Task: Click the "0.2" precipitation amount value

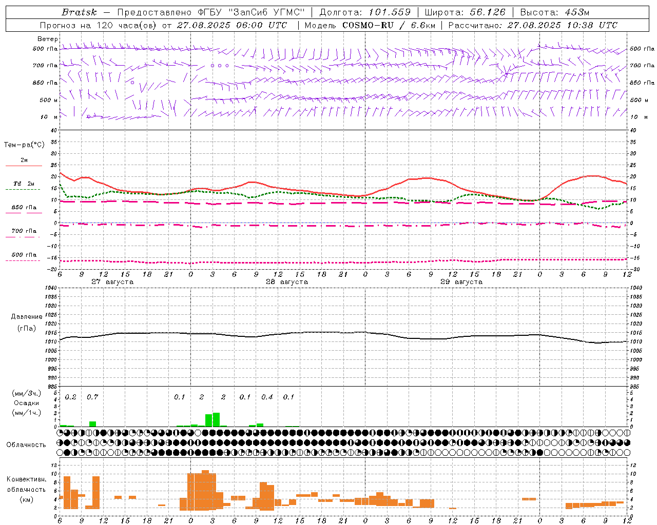Action: (x=70, y=397)
